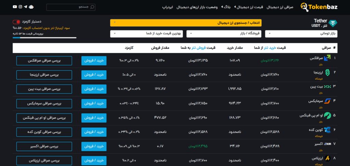Screen dimensions: 350x166
Task: Click the اکسیر EXIR logo
Action: (x=327, y=144)
